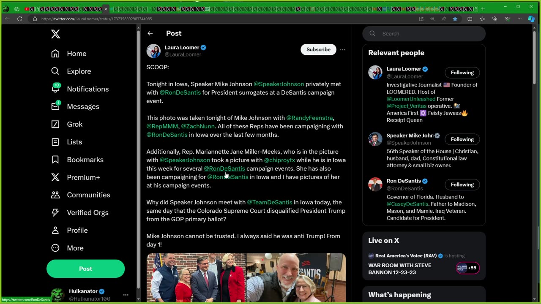Open the browser profile icon top-left
Image resolution: width=541 pixels, height=304 pixels.
(5, 9)
